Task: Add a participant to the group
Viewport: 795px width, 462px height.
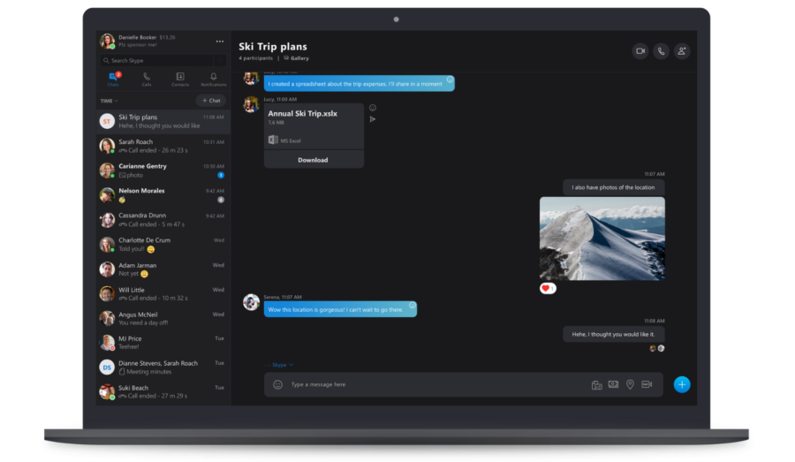Action: (682, 50)
